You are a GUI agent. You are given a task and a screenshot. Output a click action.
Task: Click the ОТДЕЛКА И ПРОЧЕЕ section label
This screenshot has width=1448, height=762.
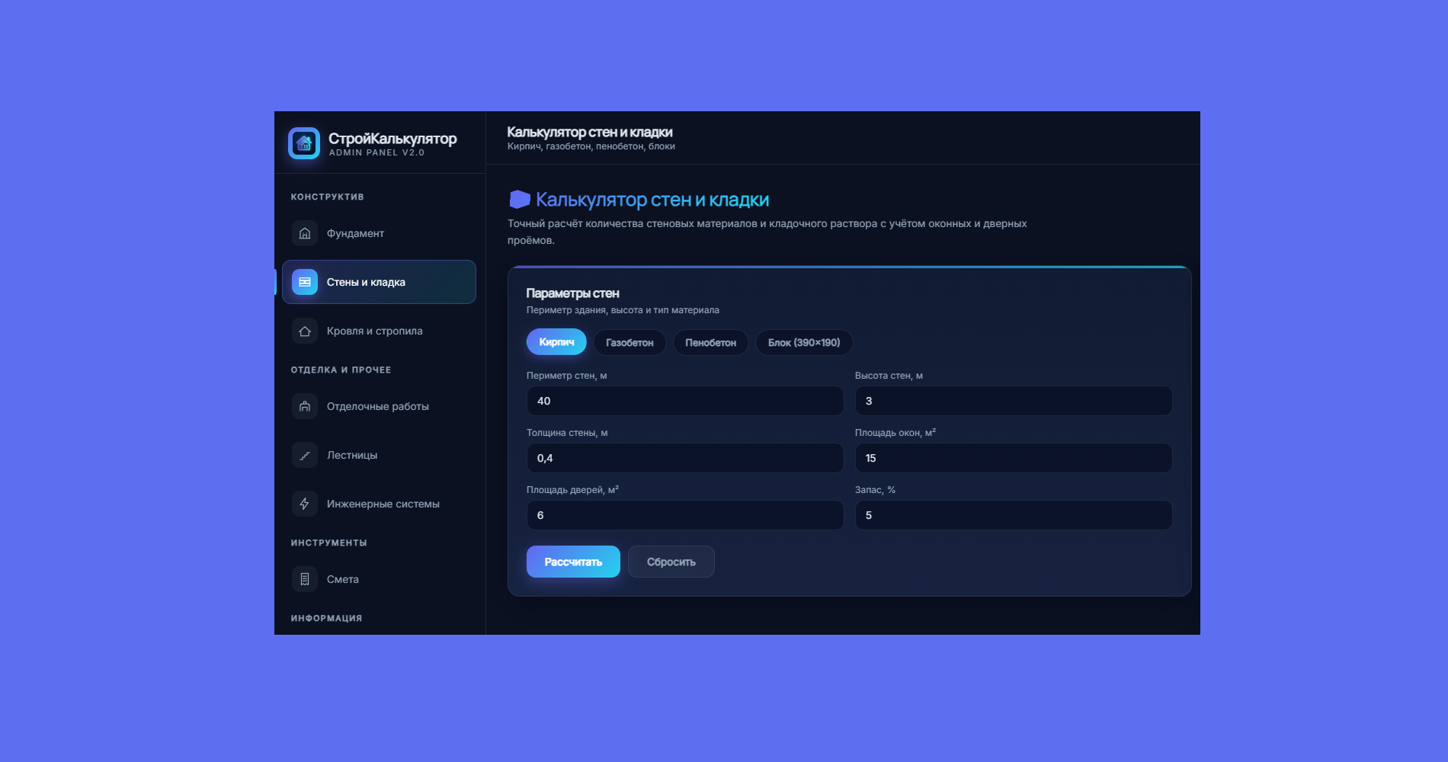pos(341,370)
